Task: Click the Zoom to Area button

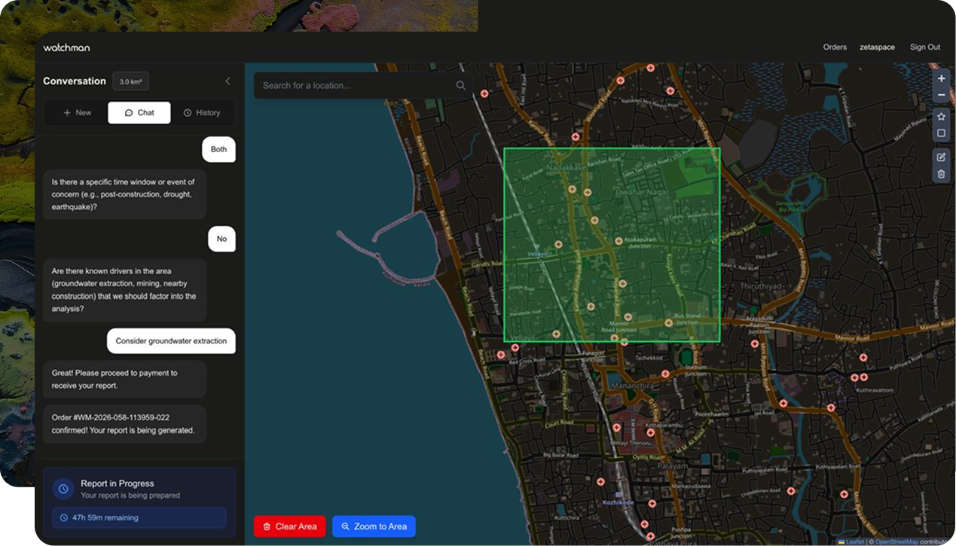Action: tap(374, 526)
